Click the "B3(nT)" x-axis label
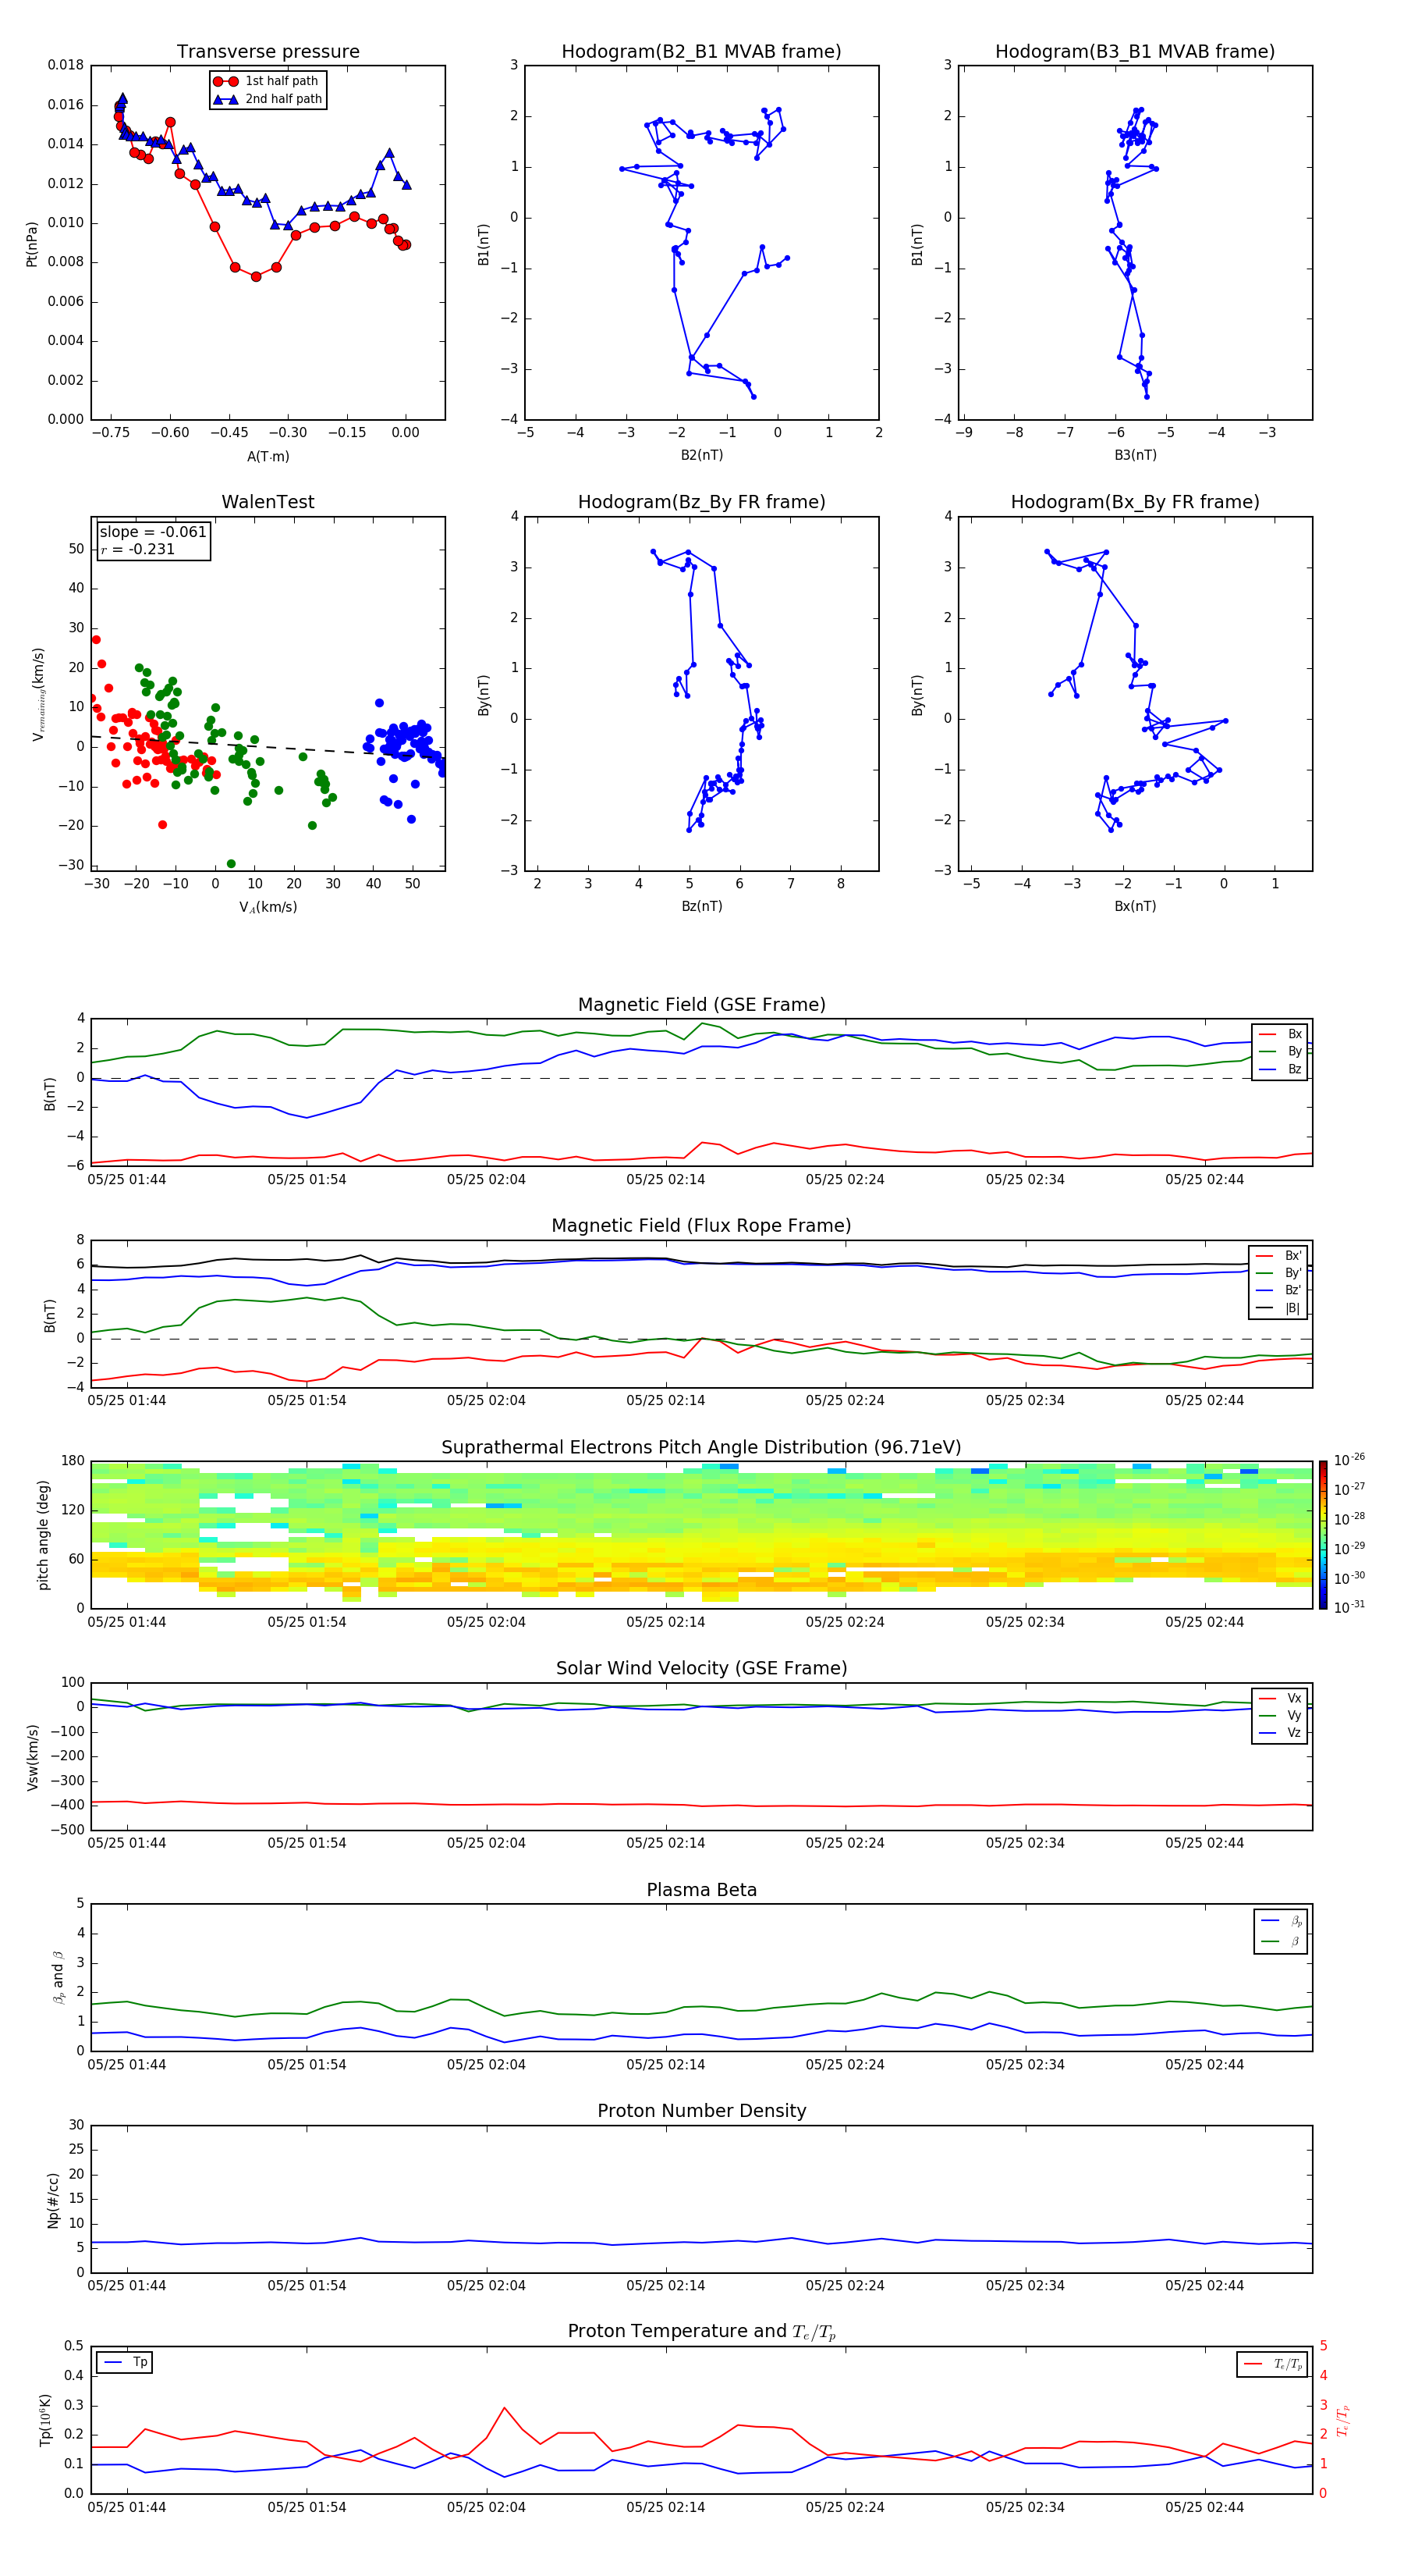Image resolution: width=1404 pixels, height=2576 pixels. (x=1135, y=455)
